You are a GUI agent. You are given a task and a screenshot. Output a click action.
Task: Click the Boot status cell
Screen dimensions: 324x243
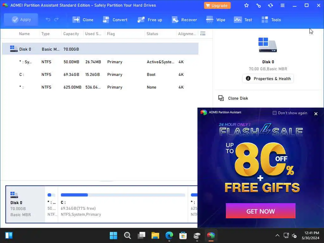(151, 74)
